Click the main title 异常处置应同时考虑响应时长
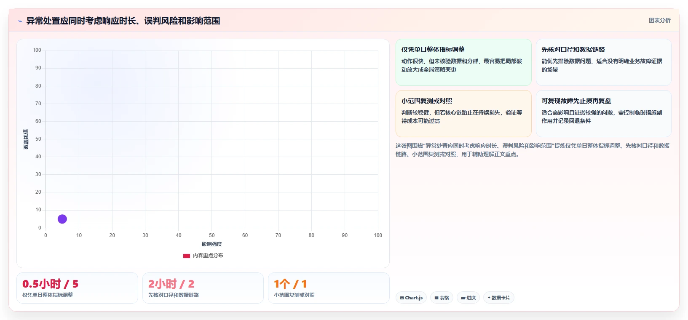The height and width of the screenshot is (320, 688). pos(123,21)
